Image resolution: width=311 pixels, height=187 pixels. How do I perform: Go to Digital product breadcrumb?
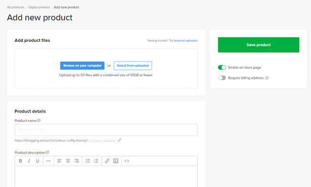coord(39,7)
